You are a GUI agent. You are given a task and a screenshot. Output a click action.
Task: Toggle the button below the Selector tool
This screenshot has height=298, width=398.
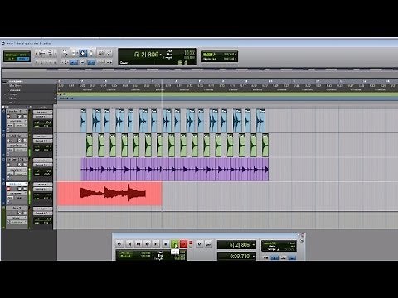point(83,62)
